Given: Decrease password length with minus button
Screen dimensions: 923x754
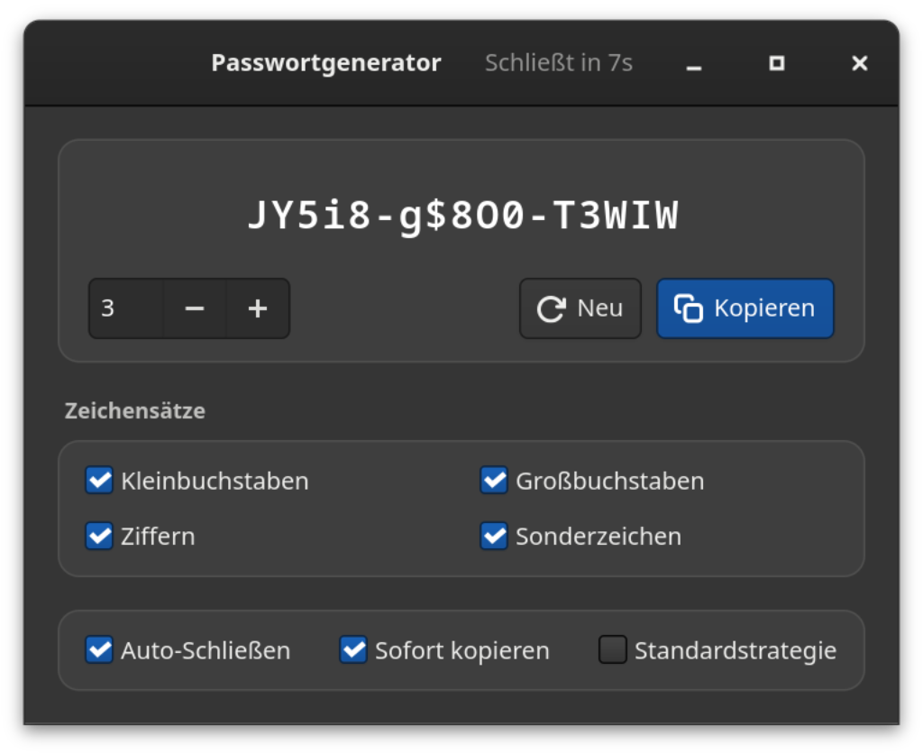Looking at the screenshot, I should coord(195,308).
